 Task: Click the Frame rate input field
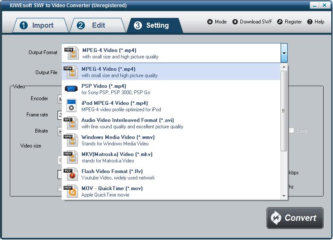click(60, 115)
